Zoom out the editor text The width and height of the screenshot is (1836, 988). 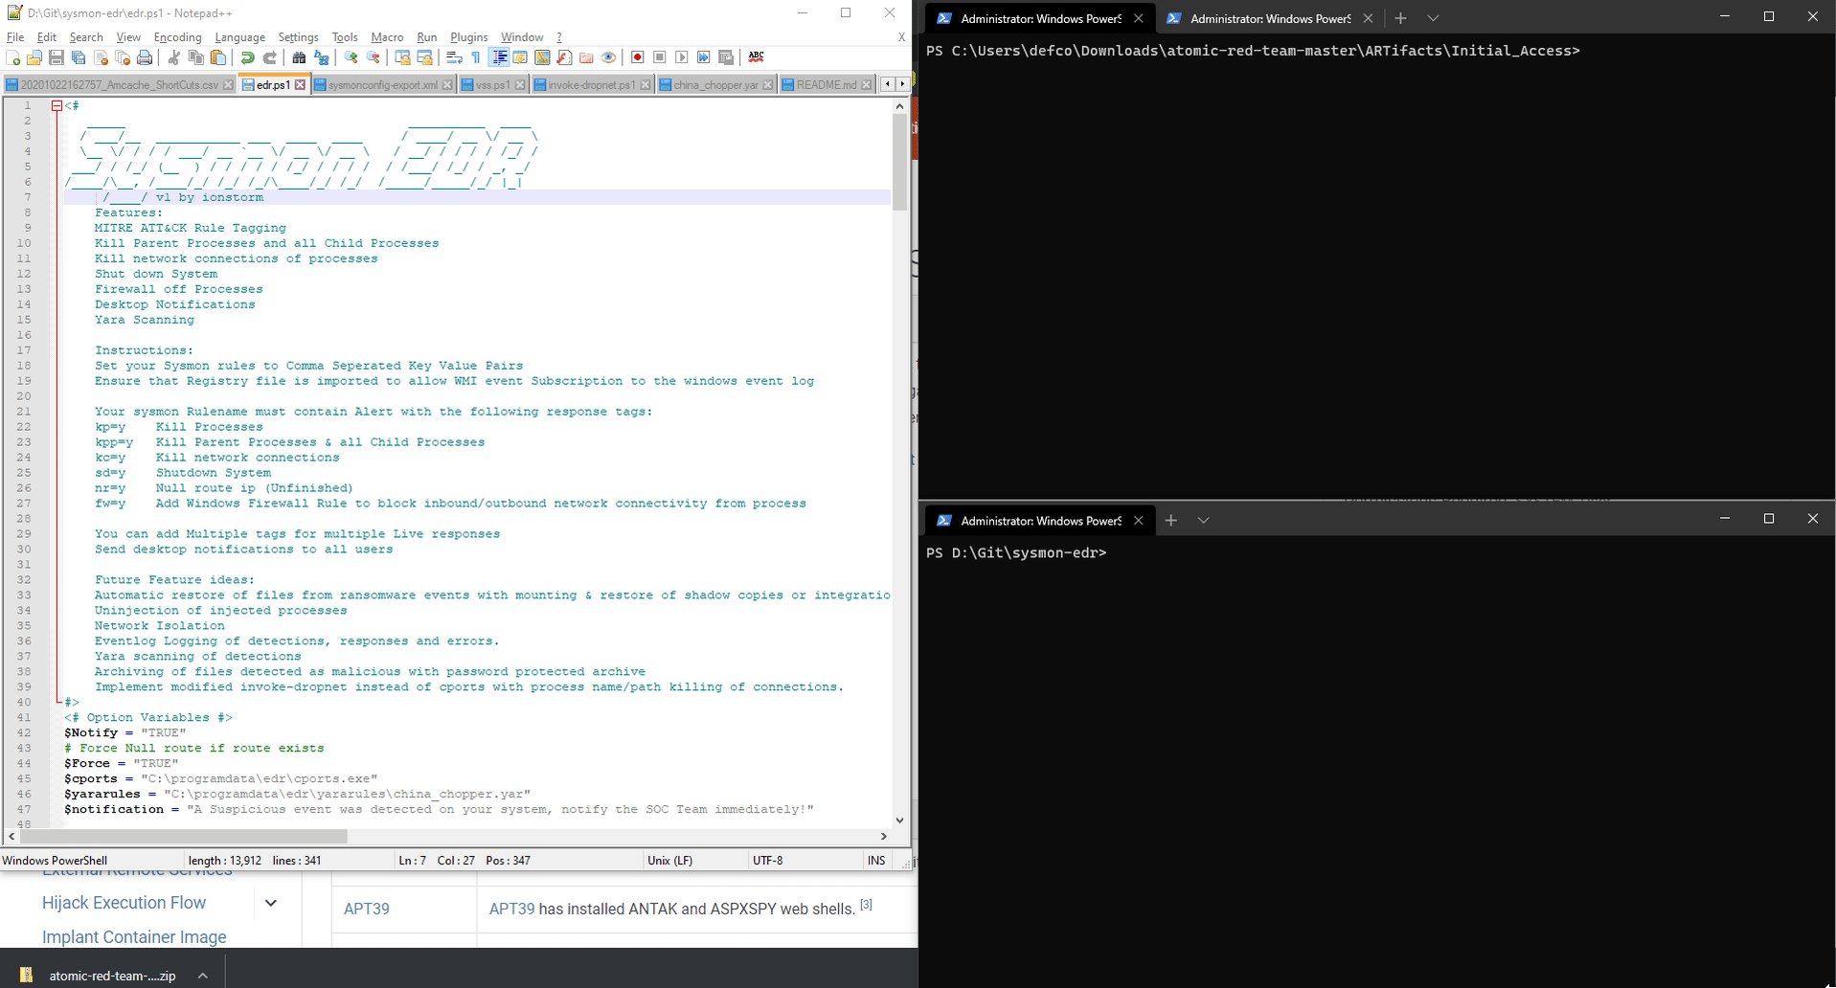pyautogui.click(x=373, y=57)
